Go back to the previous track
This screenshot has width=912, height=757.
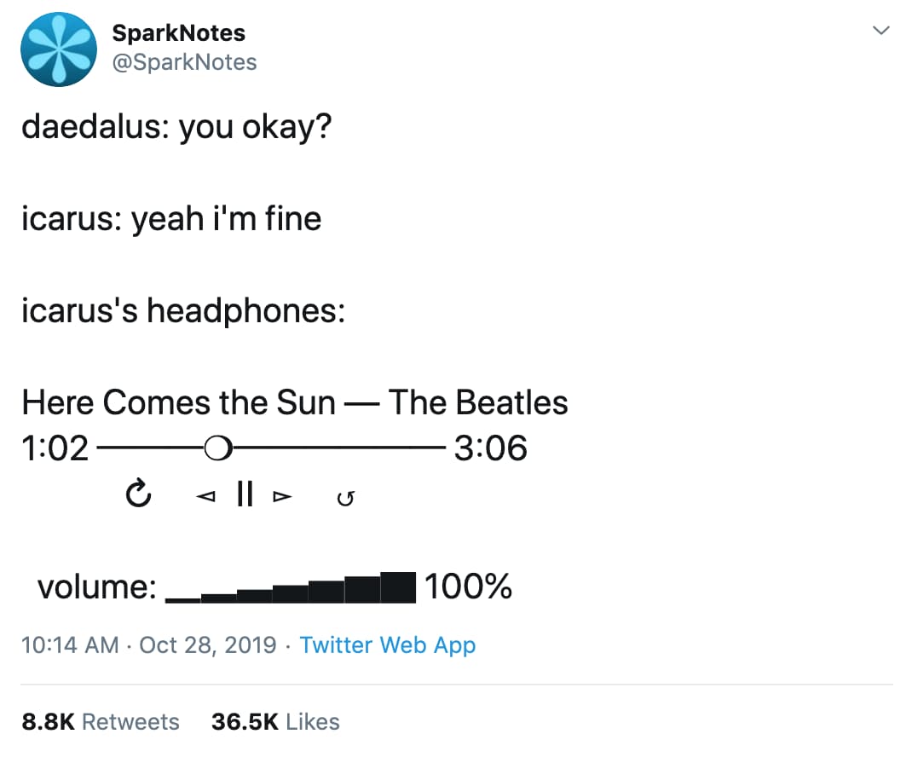pyautogui.click(x=205, y=494)
